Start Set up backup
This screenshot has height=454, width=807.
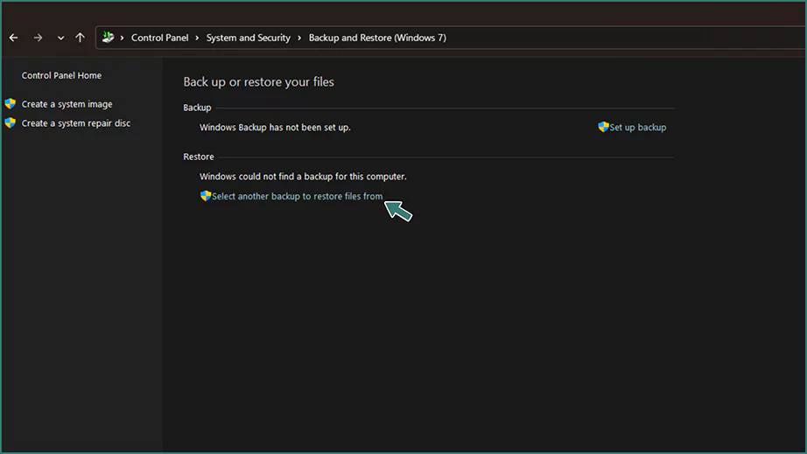click(638, 128)
